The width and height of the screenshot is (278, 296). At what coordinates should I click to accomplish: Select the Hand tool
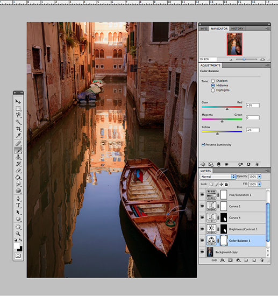[x=18, y=227]
